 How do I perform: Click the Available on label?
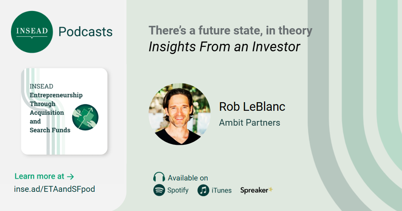point(188,178)
